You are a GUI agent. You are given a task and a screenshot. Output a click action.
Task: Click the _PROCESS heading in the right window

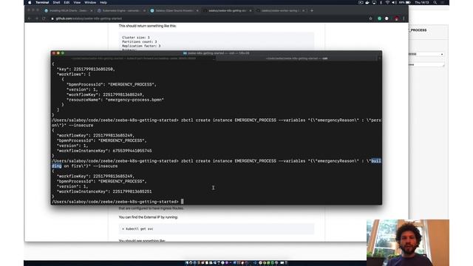click(418, 30)
